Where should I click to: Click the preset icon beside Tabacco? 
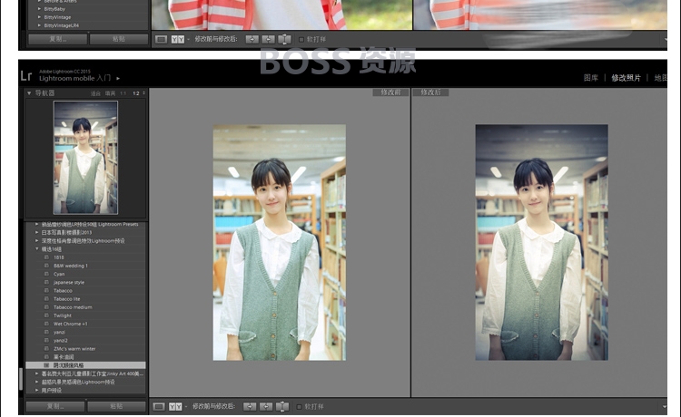[46, 290]
